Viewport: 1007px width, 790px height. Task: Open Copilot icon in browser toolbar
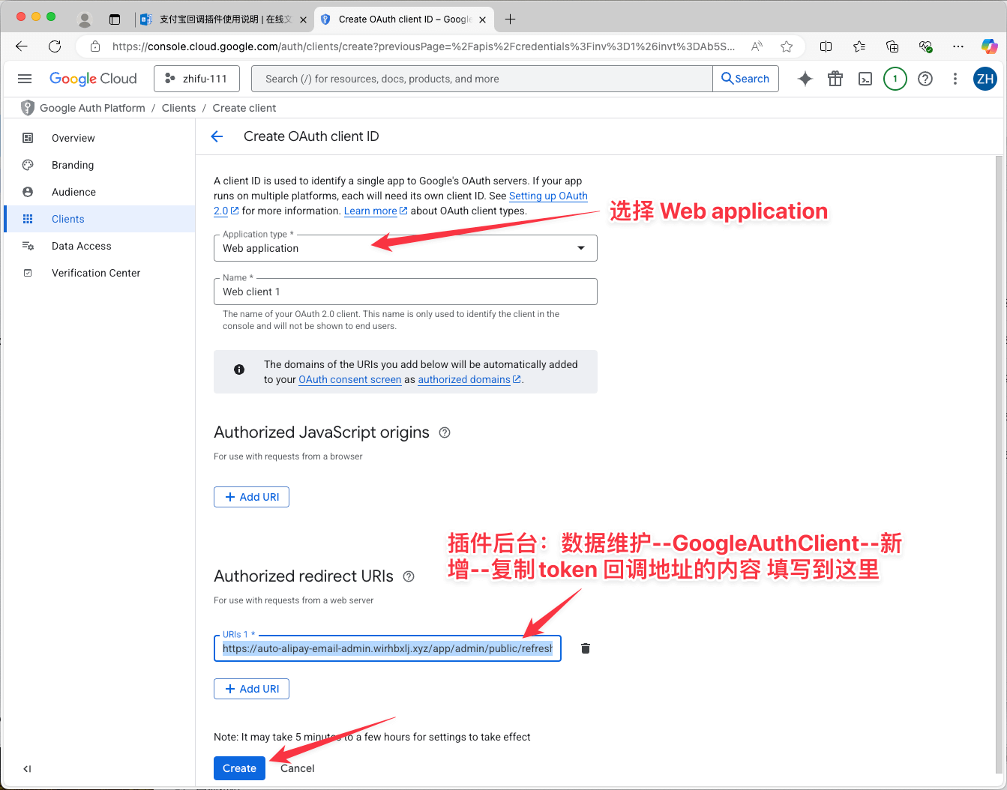tap(990, 46)
